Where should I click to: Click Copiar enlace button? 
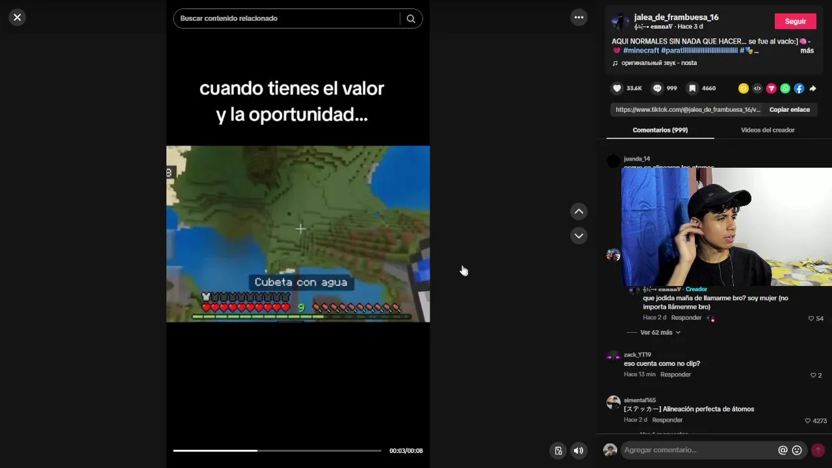pyautogui.click(x=789, y=110)
